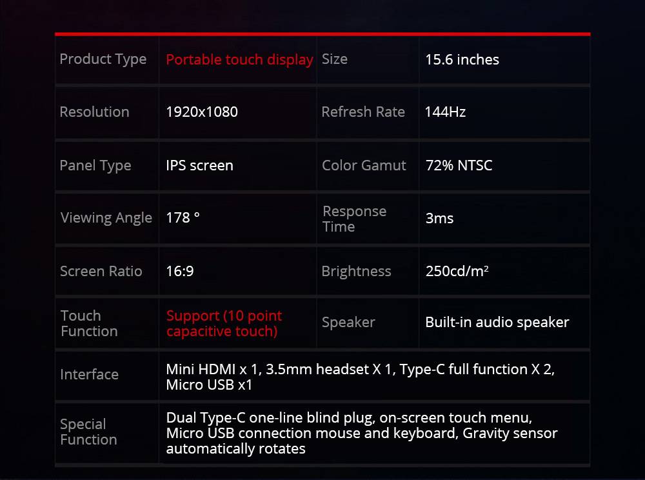Click the '72% NTSC' color gamut value
This screenshot has width=645, height=480.
[459, 165]
